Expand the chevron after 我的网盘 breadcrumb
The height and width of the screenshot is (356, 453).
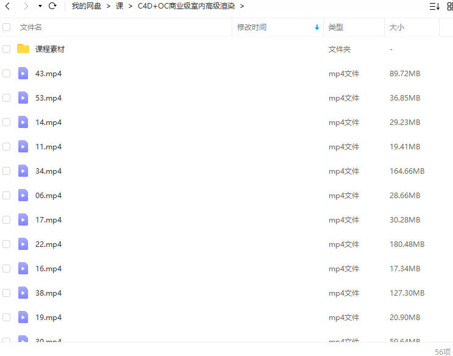pyautogui.click(x=109, y=6)
